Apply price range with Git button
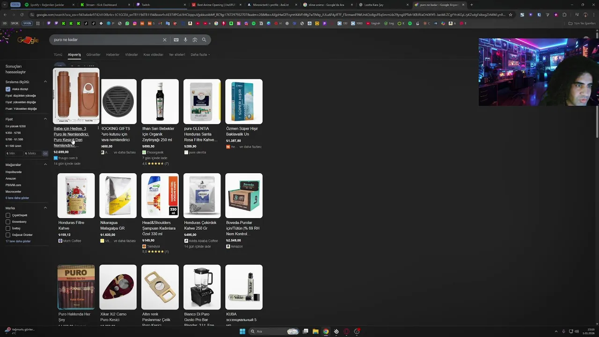Viewport: 599px width, 337px height. [x=45, y=153]
